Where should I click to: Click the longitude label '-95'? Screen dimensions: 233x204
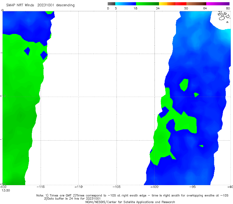(192, 187)
